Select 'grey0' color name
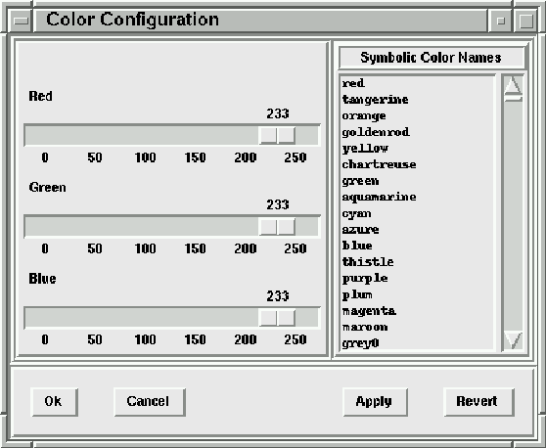The height and width of the screenshot is (448, 546). [x=417, y=343]
